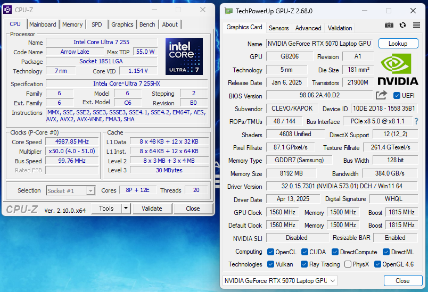Open the GPU selection dropdown at bottom
The width and height of the screenshot is (428, 292).
[279, 281]
